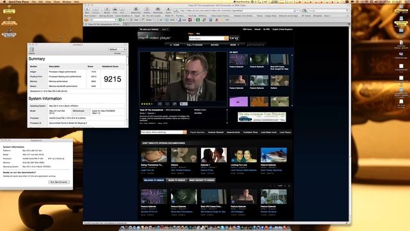The width and height of the screenshot is (410, 231).
Task: Click the browser address bar
Action: [x=236, y=10]
